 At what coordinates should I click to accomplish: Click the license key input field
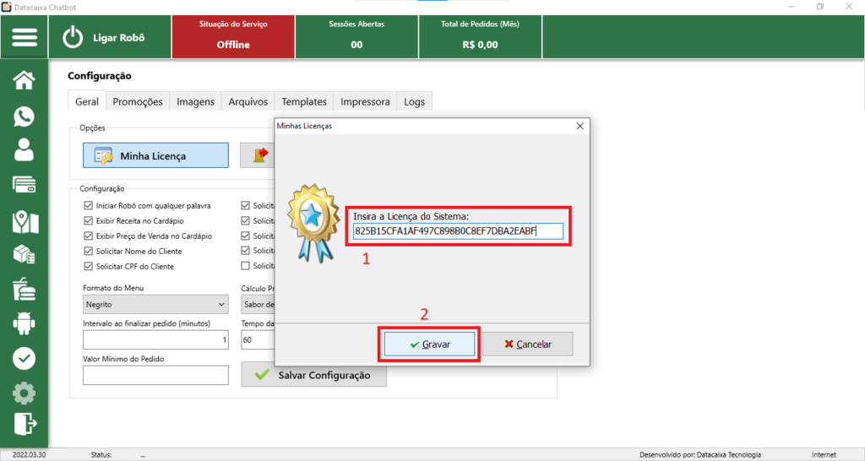pos(458,231)
